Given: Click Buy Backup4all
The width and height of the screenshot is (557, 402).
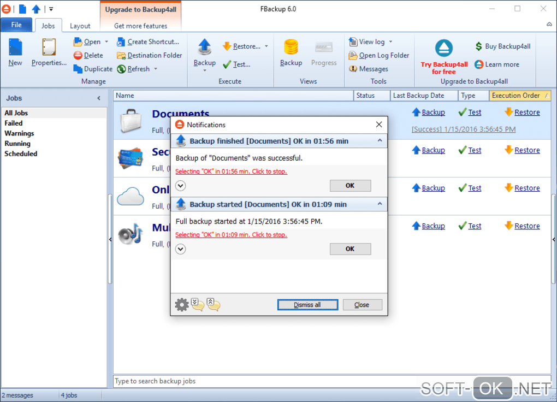Looking at the screenshot, I should point(502,46).
